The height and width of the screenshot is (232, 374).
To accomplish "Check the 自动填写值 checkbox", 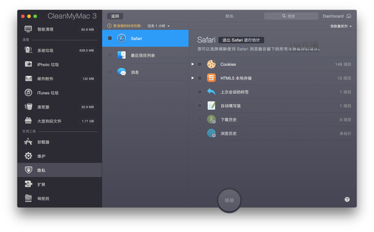I will pos(200,106).
